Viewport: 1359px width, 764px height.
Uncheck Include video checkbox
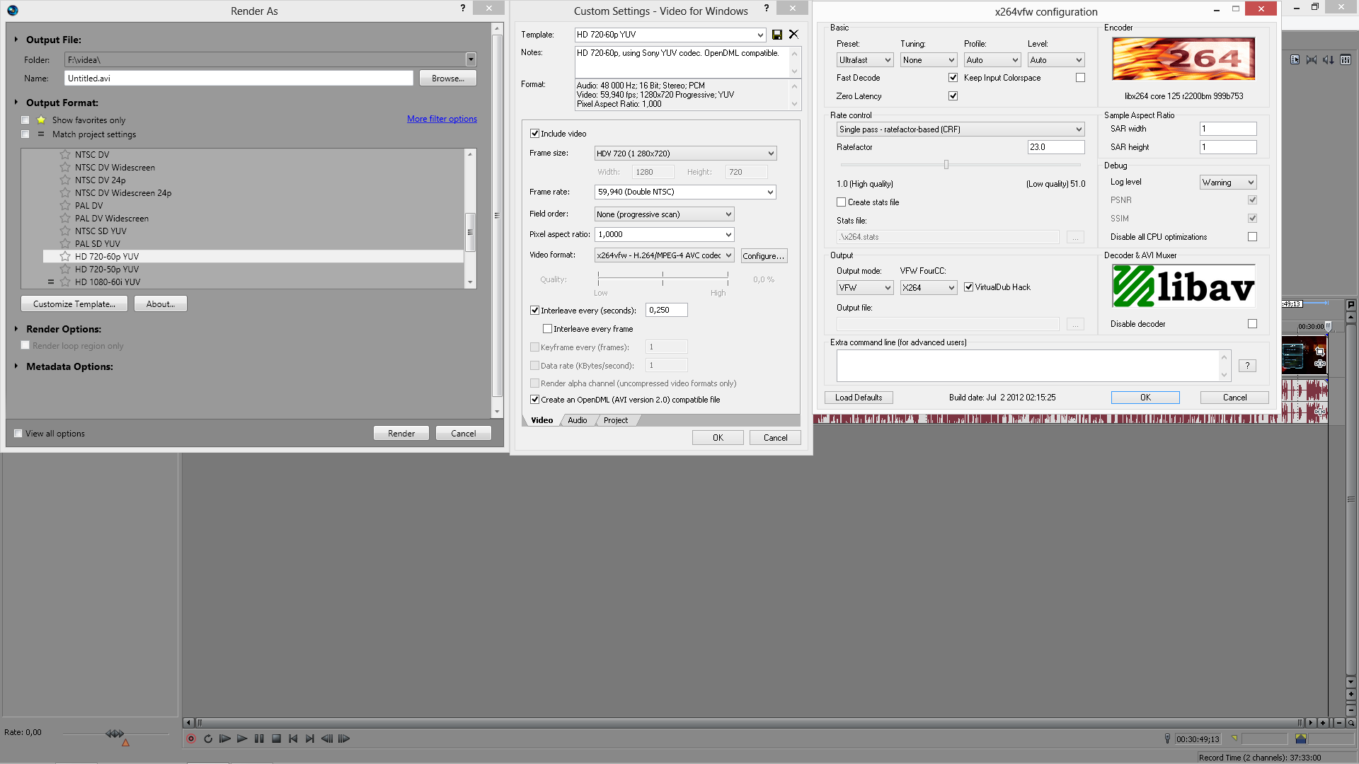(535, 134)
